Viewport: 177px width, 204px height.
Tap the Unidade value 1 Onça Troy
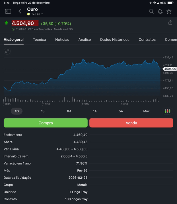[79, 192]
